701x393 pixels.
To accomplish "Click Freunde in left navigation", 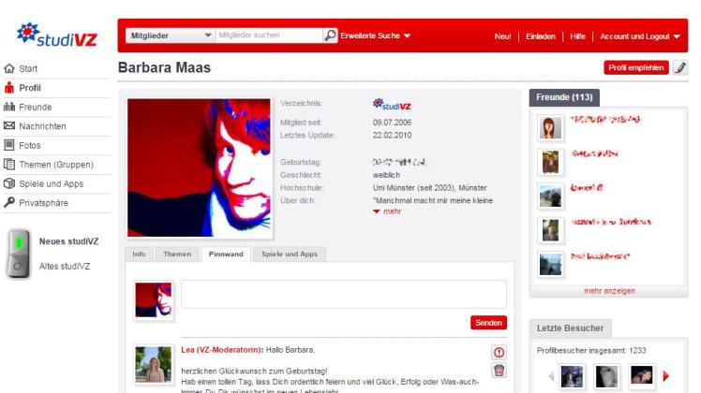I will tap(36, 108).
